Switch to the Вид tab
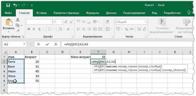196x96 pixels. [x=154, y=13]
